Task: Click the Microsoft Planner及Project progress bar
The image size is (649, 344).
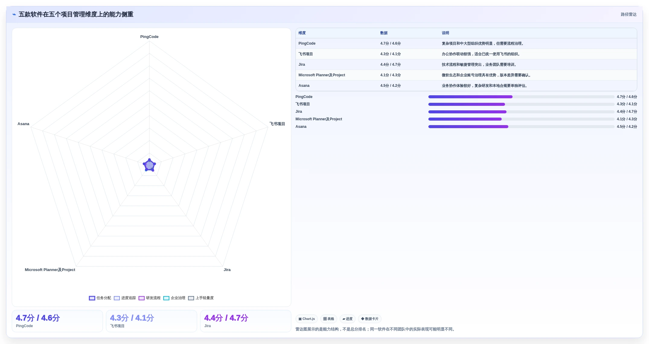Action: (521, 119)
